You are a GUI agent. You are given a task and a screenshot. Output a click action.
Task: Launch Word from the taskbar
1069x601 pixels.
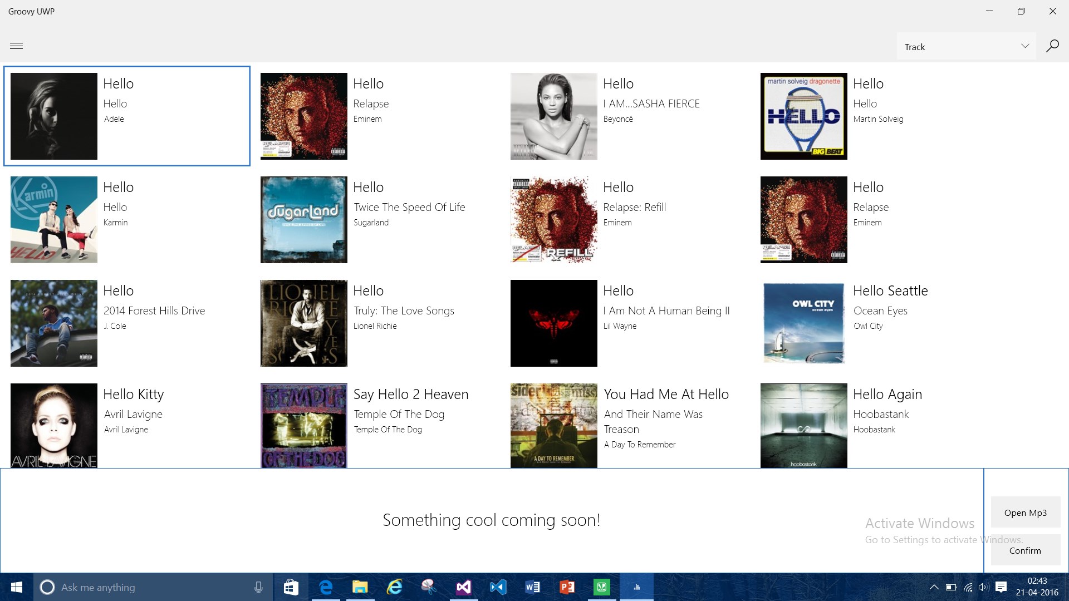coord(532,587)
